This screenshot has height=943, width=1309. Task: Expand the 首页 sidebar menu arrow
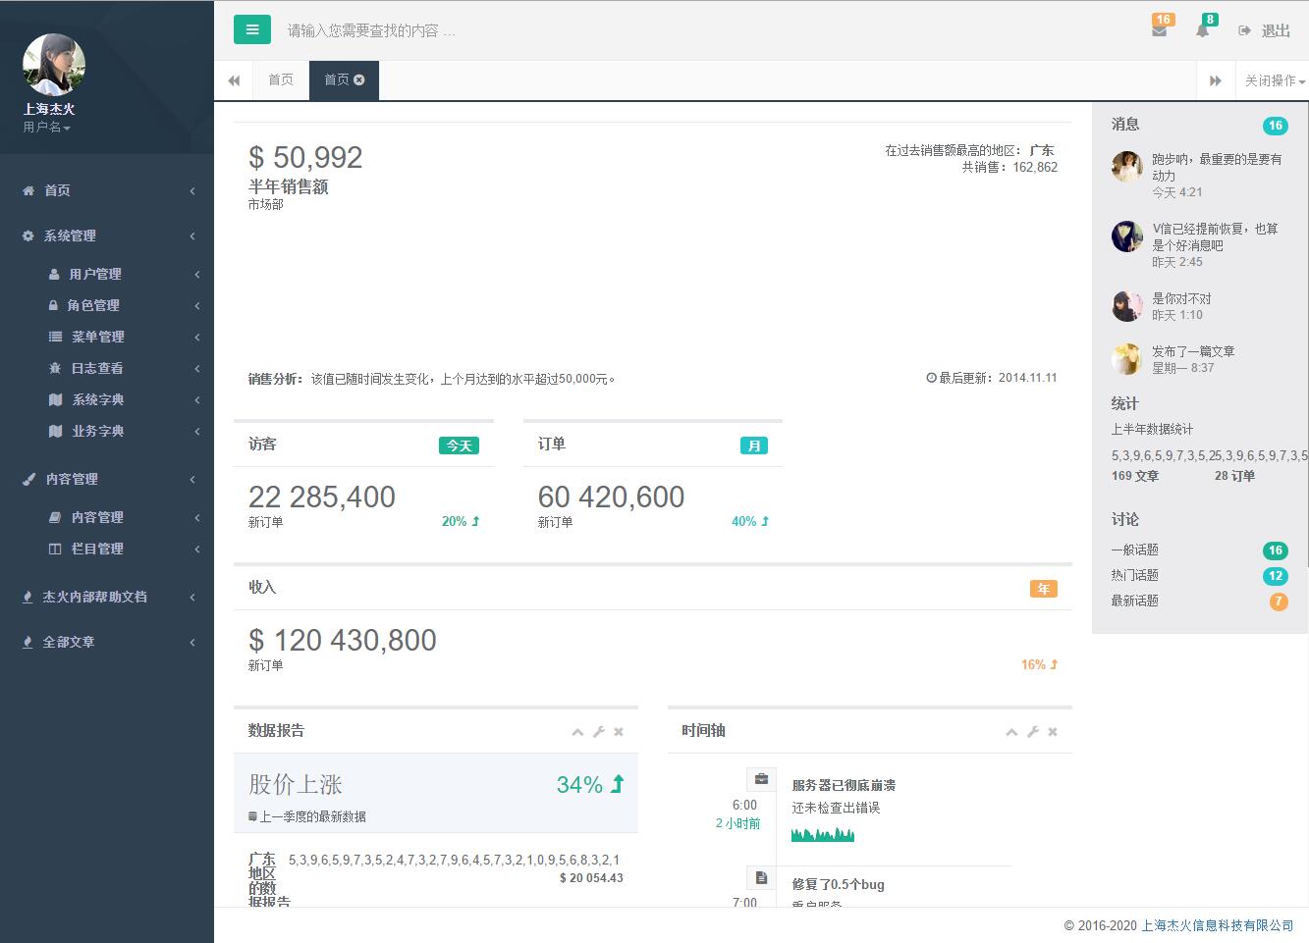point(192,190)
